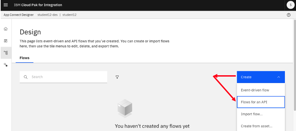Collapse the Create dropdown button
Image resolution: width=296 pixels, height=131 pixels.
(261, 77)
